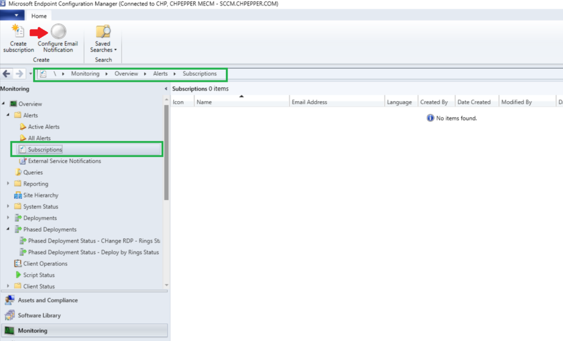This screenshot has height=341, width=563.
Task: Collapse the Monitoring navigation pane
Action: 166,88
